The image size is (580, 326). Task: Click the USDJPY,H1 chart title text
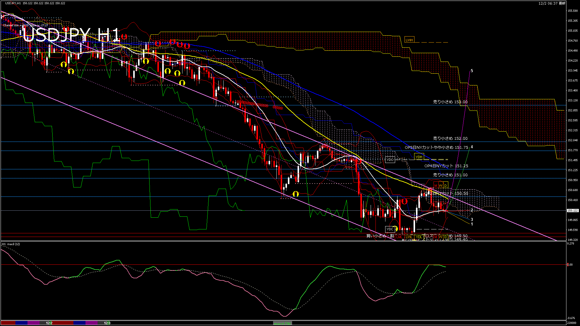pyautogui.click(x=13, y=3)
